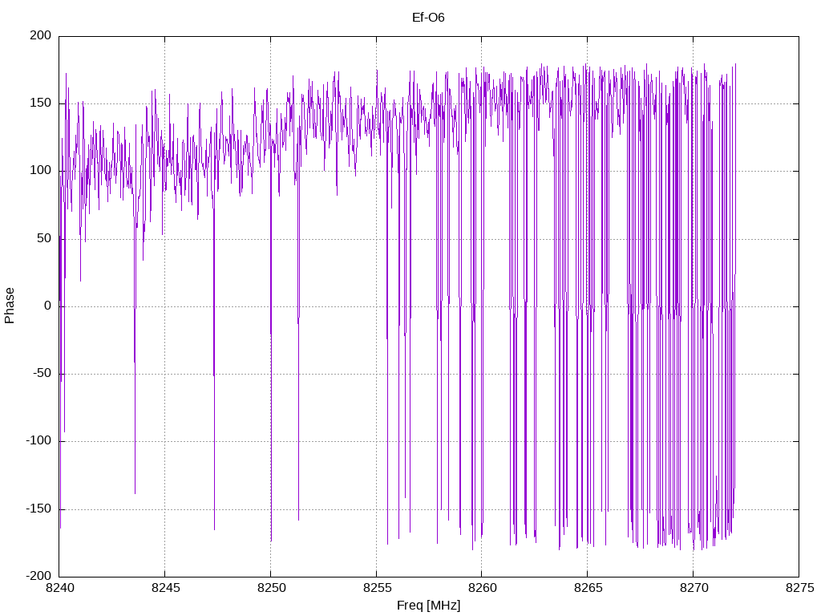
Task: Click the x-axis tick label 8265
Action: pos(588,588)
